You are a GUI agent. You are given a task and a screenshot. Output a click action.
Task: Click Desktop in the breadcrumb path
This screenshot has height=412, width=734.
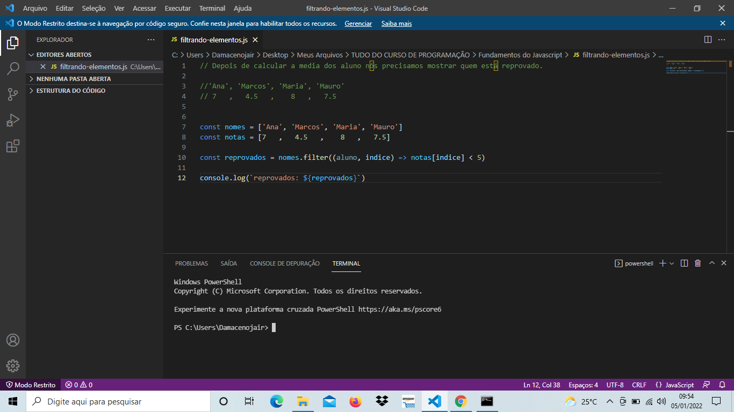(x=275, y=55)
